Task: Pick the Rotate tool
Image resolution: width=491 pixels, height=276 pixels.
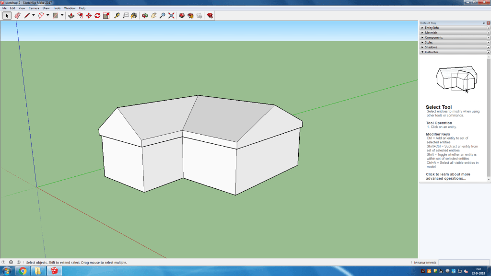Action: coord(97,16)
